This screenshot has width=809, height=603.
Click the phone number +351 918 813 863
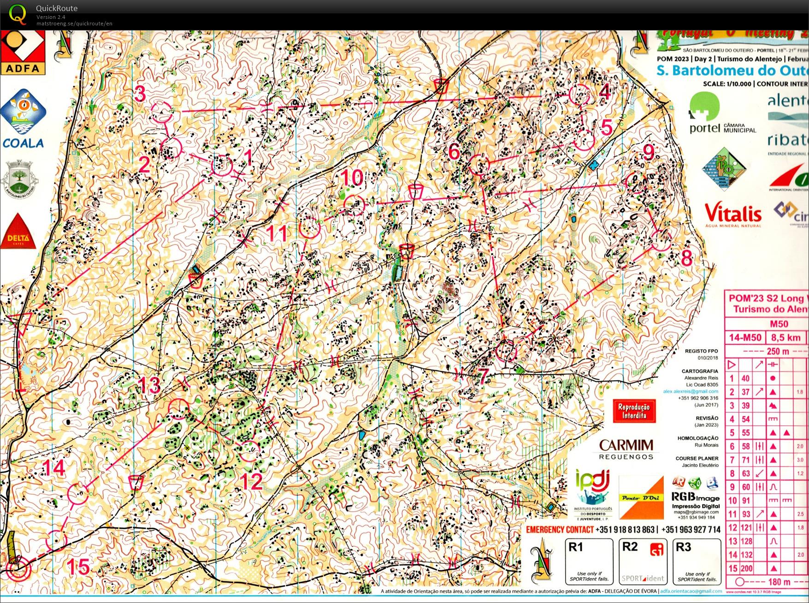625,529
